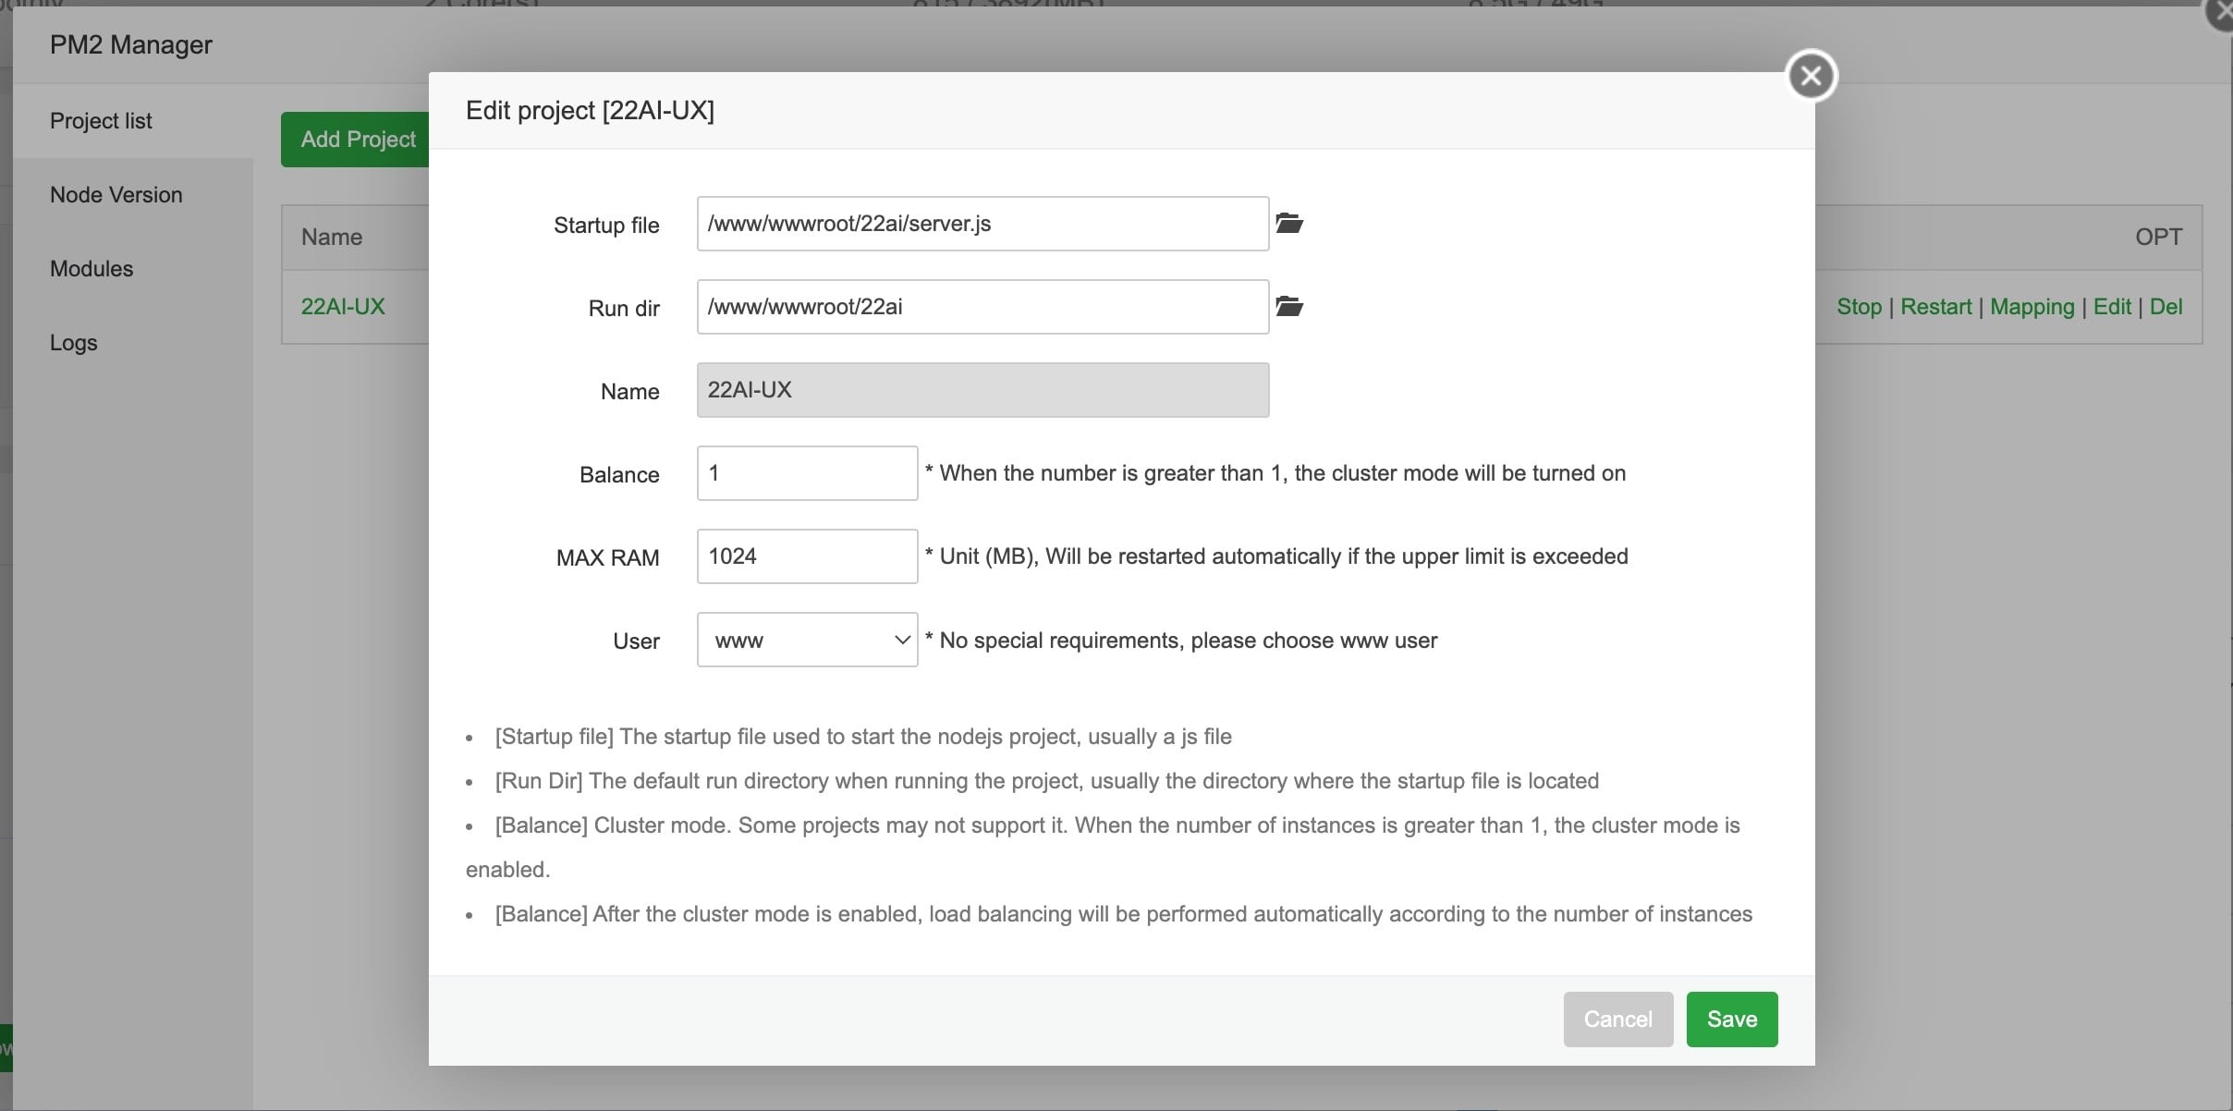Click the Stop link for 22AI-UX

[1859, 307]
